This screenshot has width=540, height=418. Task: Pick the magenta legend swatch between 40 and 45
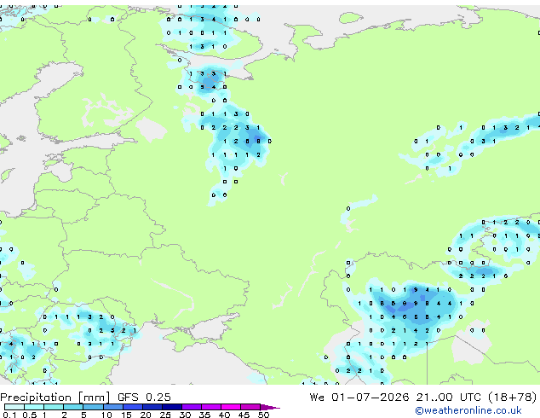coord(231,407)
